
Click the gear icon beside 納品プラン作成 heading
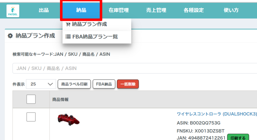10,36
